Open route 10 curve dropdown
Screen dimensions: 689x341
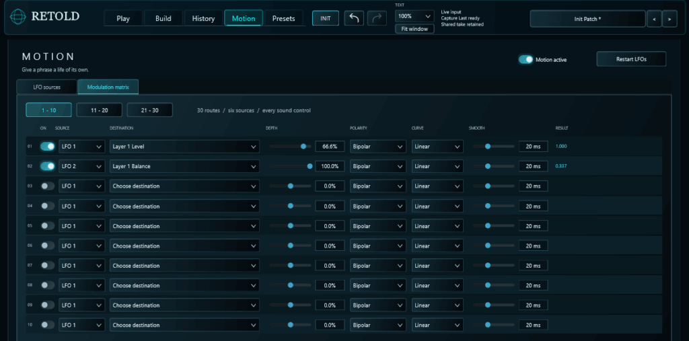click(437, 325)
